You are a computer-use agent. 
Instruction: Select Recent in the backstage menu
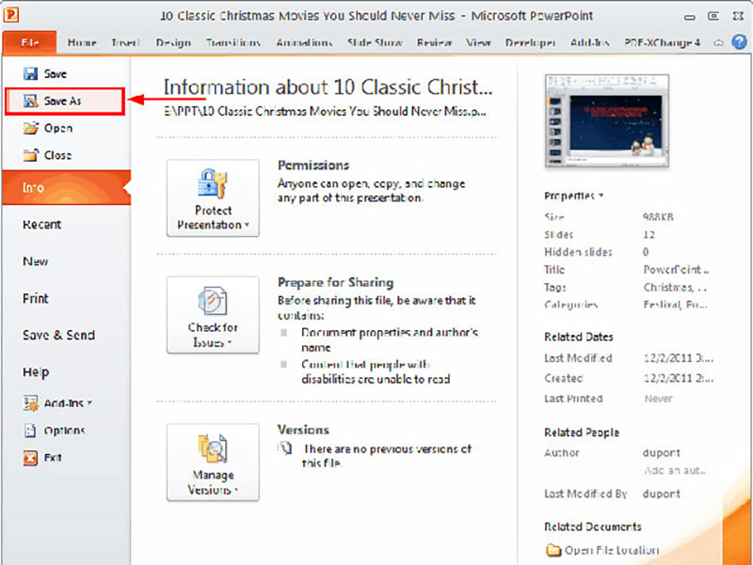41,225
